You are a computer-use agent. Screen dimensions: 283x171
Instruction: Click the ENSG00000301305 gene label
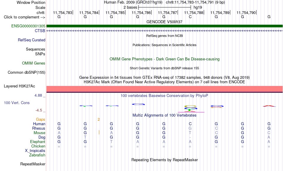pos(28,26)
